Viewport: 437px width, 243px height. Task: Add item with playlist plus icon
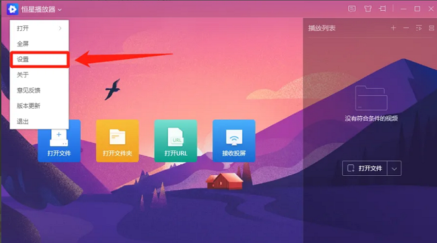[393, 28]
